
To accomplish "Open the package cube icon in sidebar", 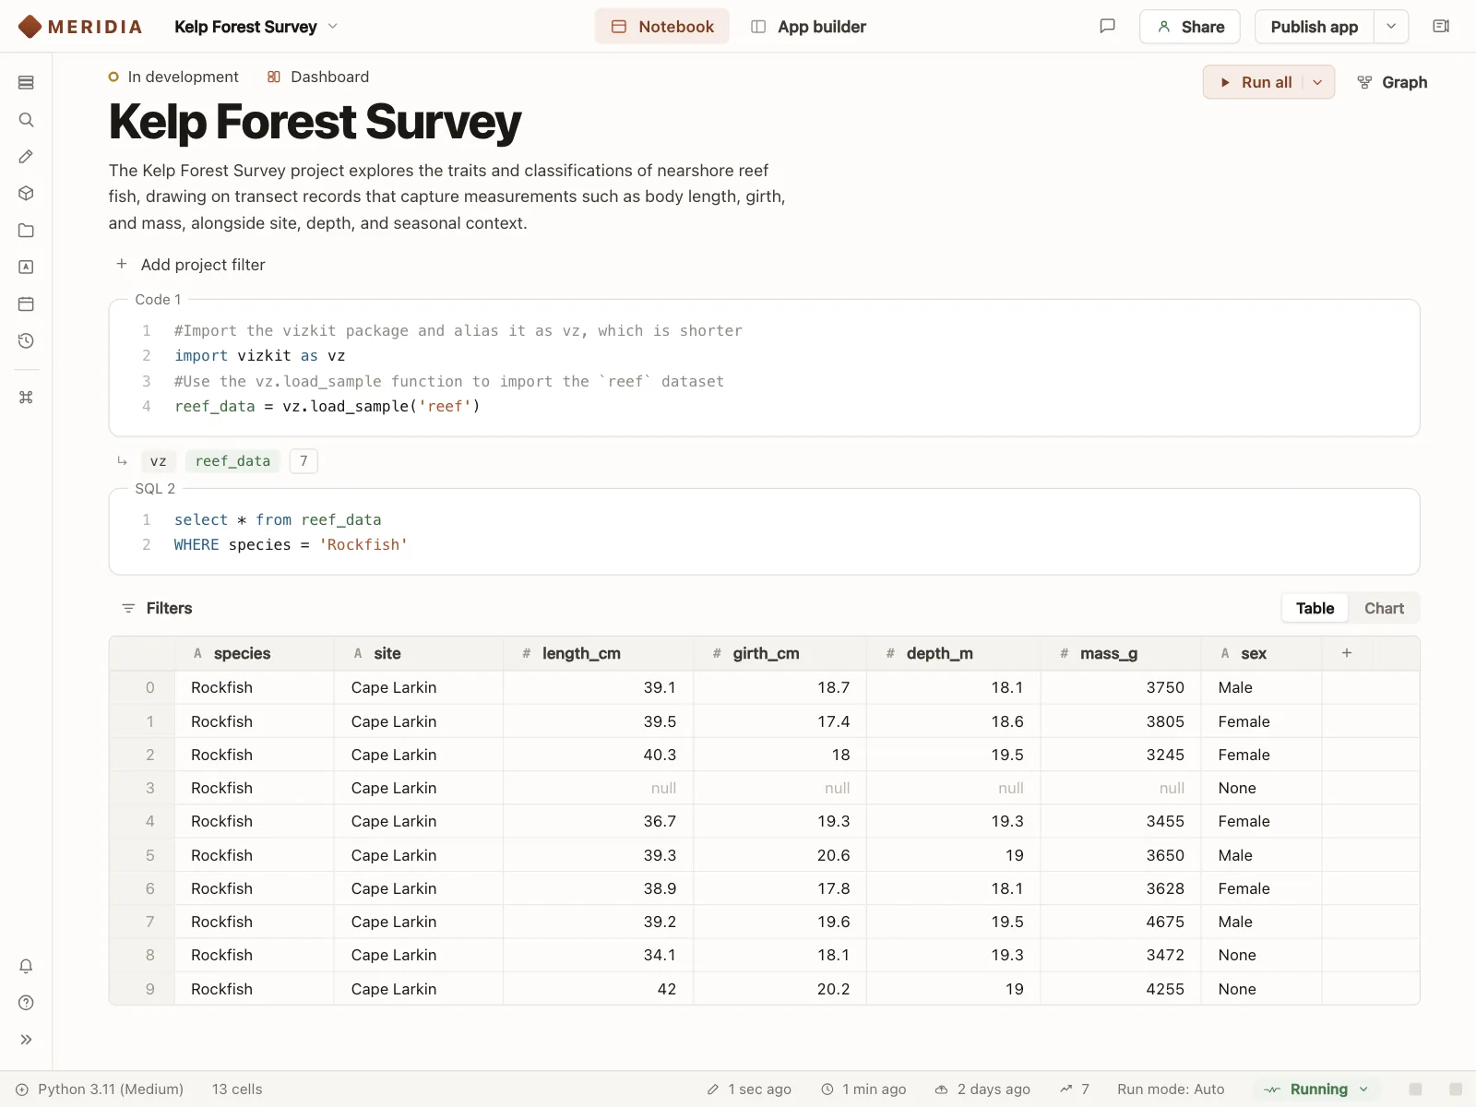I will [26, 194].
